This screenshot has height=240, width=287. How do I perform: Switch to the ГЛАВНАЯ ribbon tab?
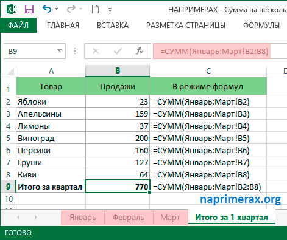point(63,26)
